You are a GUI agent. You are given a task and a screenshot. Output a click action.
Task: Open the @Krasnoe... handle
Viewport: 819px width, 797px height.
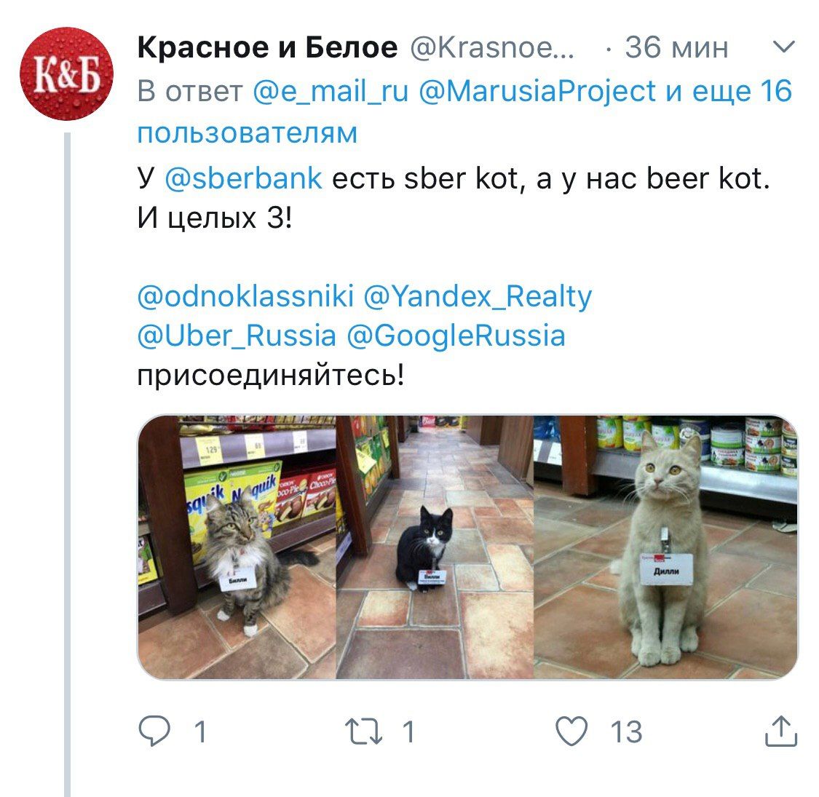[491, 47]
